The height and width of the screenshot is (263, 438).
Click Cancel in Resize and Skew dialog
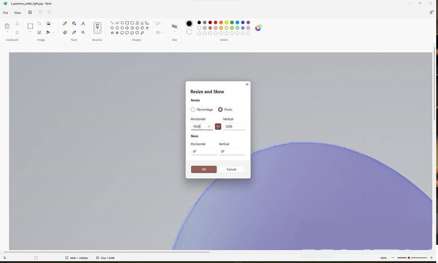[231, 169]
